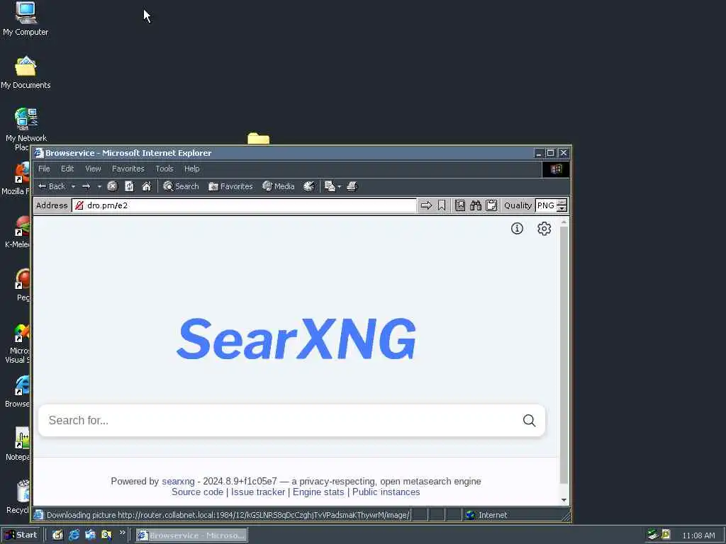726x544 pixels.
Task: Open the File menu
Action: pyautogui.click(x=44, y=169)
